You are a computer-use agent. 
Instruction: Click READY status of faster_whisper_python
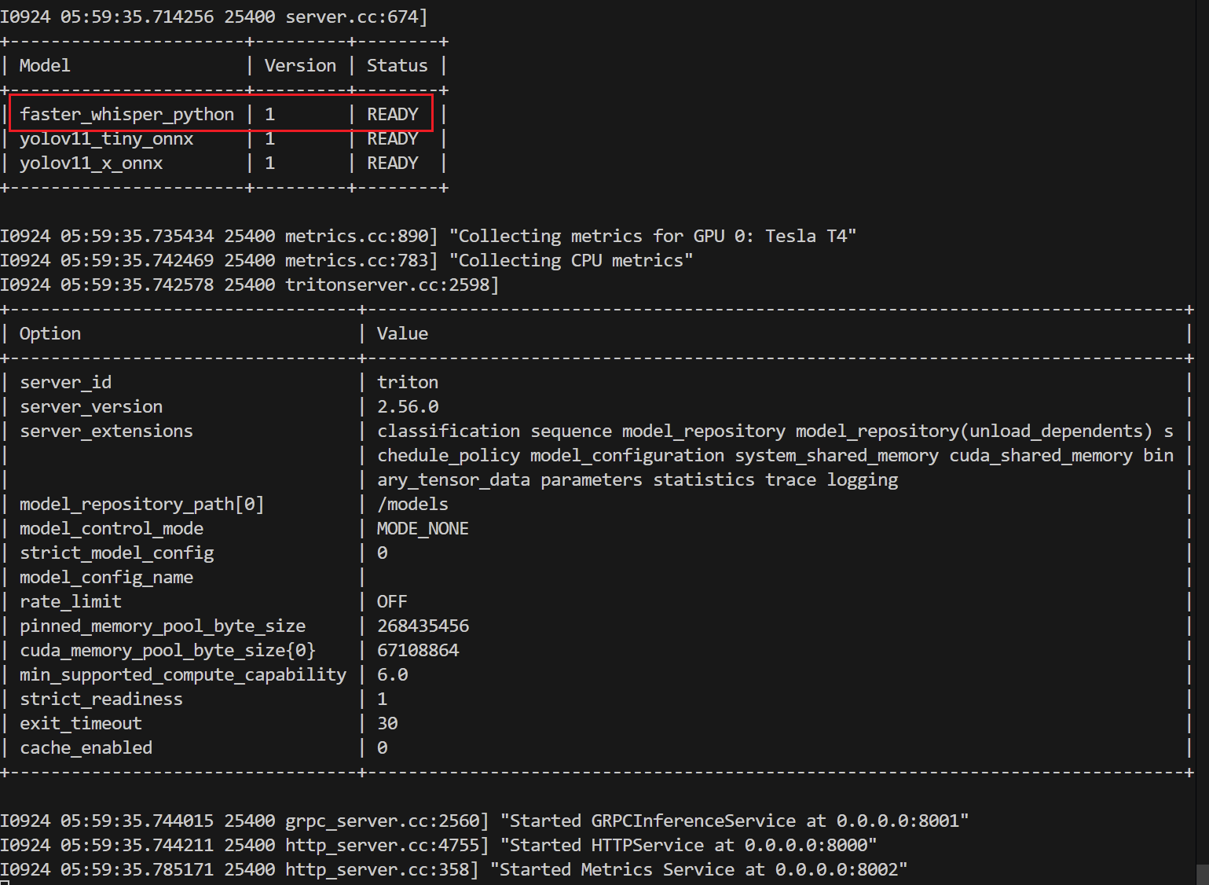pyautogui.click(x=392, y=115)
